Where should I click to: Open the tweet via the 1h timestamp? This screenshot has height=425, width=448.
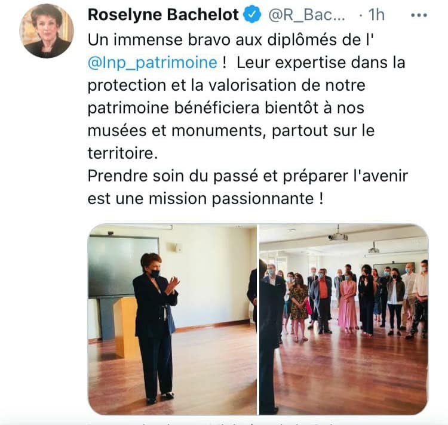click(x=376, y=15)
